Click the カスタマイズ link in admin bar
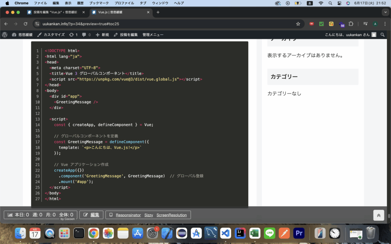 point(51,35)
